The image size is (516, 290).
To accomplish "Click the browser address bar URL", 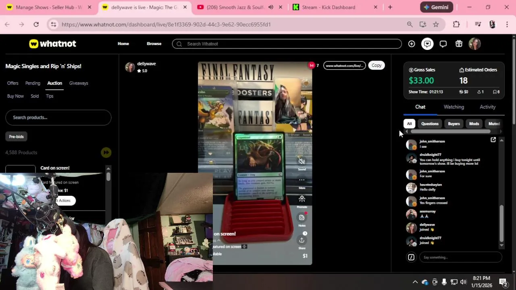I will pos(166,25).
